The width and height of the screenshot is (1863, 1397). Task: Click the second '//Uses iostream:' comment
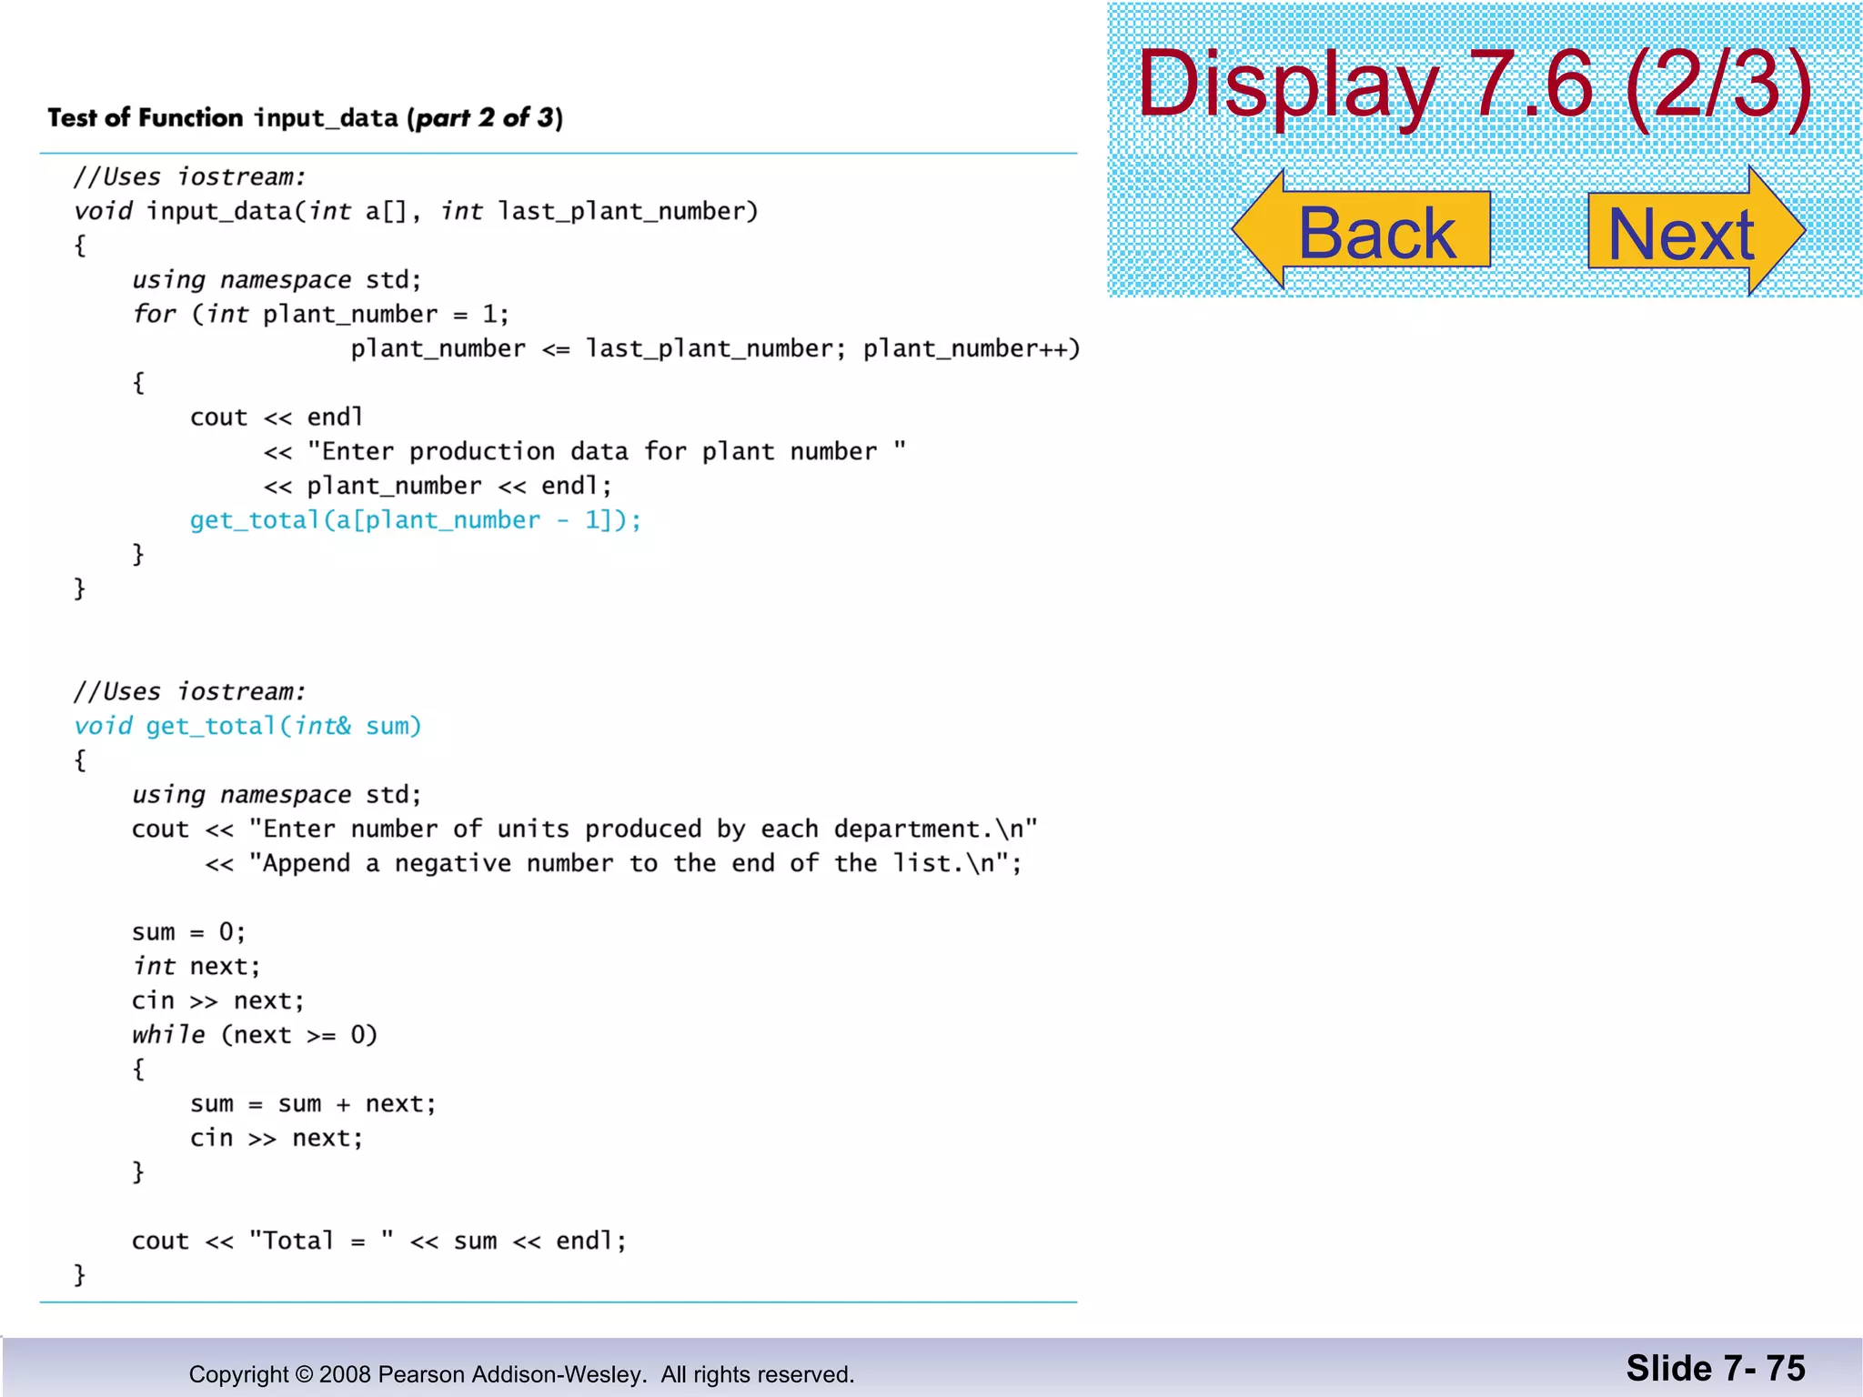tap(189, 692)
